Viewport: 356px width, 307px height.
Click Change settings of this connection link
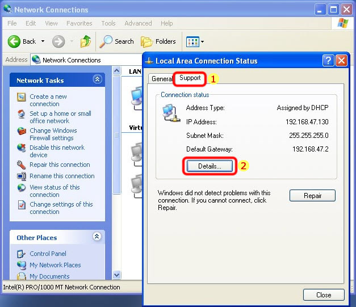pyautogui.click(x=61, y=208)
